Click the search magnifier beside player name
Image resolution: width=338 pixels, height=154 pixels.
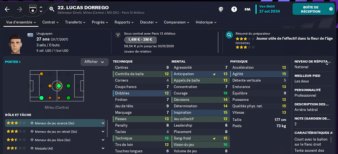tap(52, 9)
